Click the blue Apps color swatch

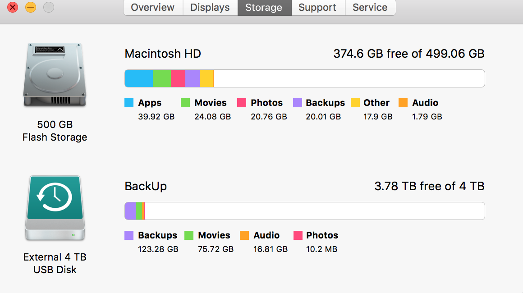[x=129, y=103]
